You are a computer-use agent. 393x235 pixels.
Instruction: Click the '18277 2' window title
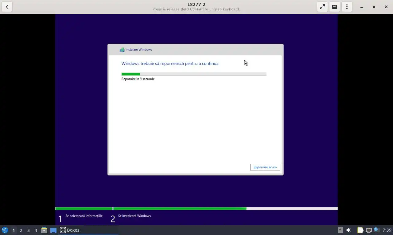196,4
